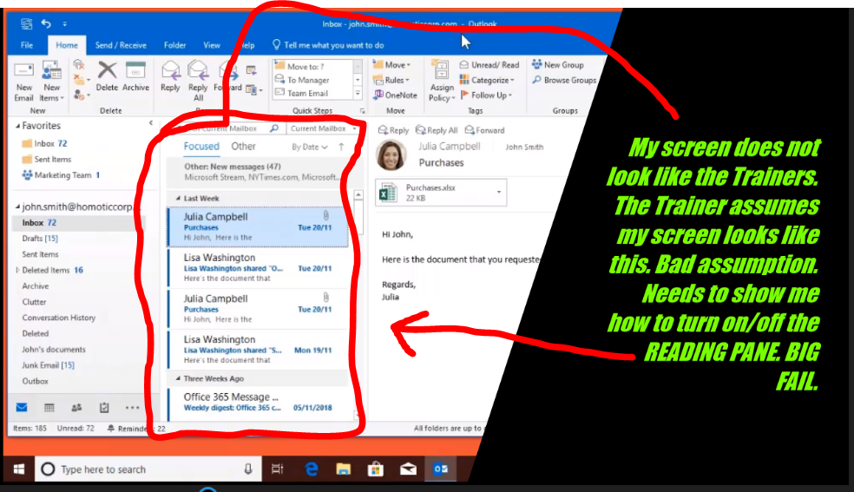
Task: Open Inbox 72 under Favorites
Action: (44, 144)
